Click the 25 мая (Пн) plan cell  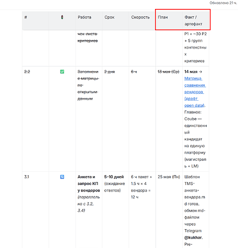point(168,177)
